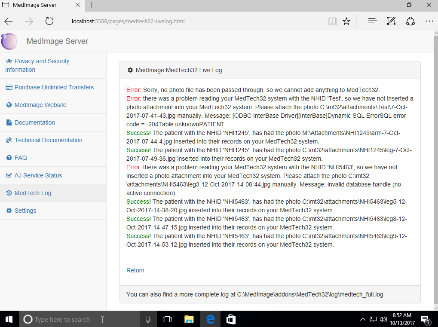Click the checkmark icon beside AJ Service Status
The image size is (438, 327).
pyautogui.click(x=9, y=175)
